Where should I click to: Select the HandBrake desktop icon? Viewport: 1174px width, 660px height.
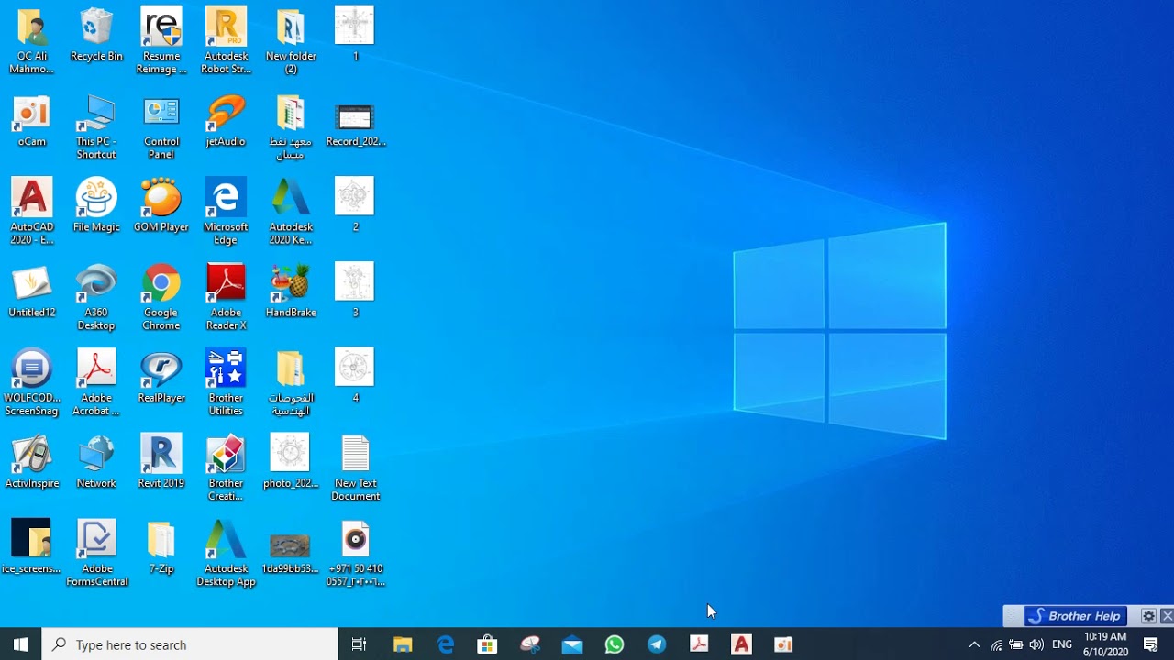pyautogui.click(x=291, y=291)
